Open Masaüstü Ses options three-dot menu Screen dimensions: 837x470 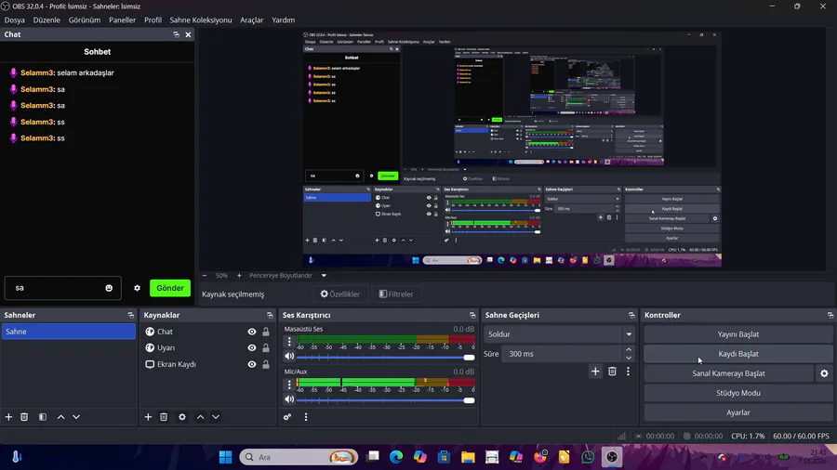(289, 341)
